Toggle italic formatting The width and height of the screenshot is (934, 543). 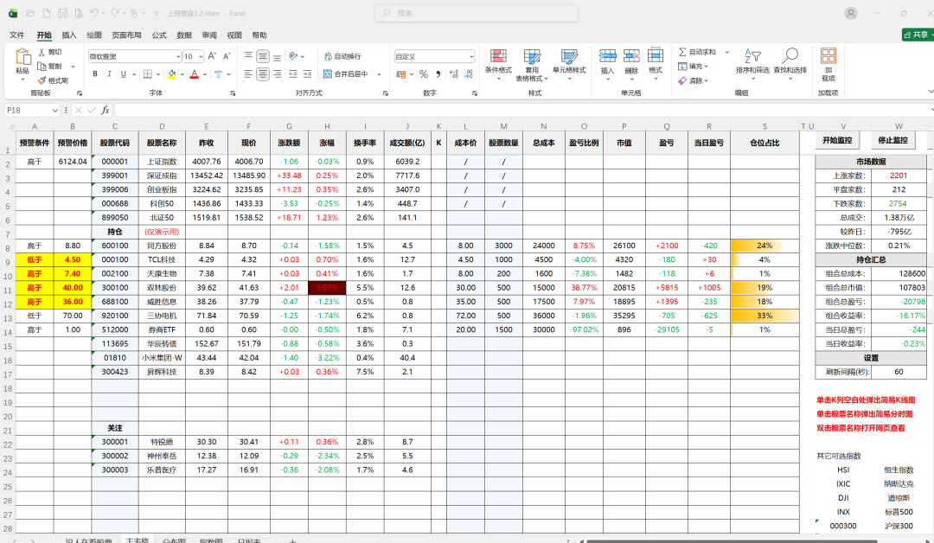108,74
